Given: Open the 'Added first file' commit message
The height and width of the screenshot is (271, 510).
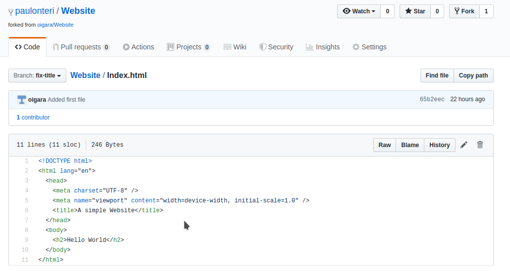Looking at the screenshot, I should (x=66, y=100).
